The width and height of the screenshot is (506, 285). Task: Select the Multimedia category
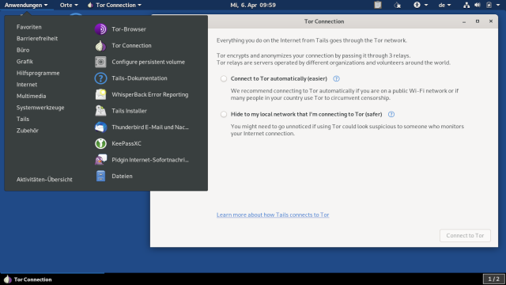point(32,96)
